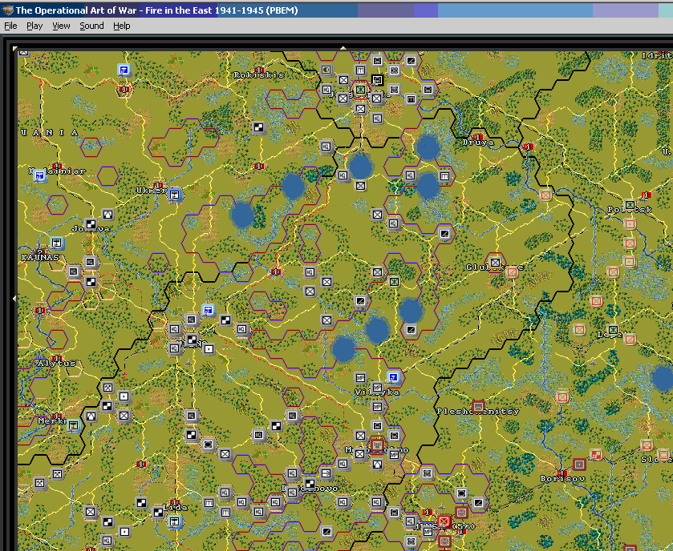Select the light-blue unit below Lida label

(x=174, y=522)
